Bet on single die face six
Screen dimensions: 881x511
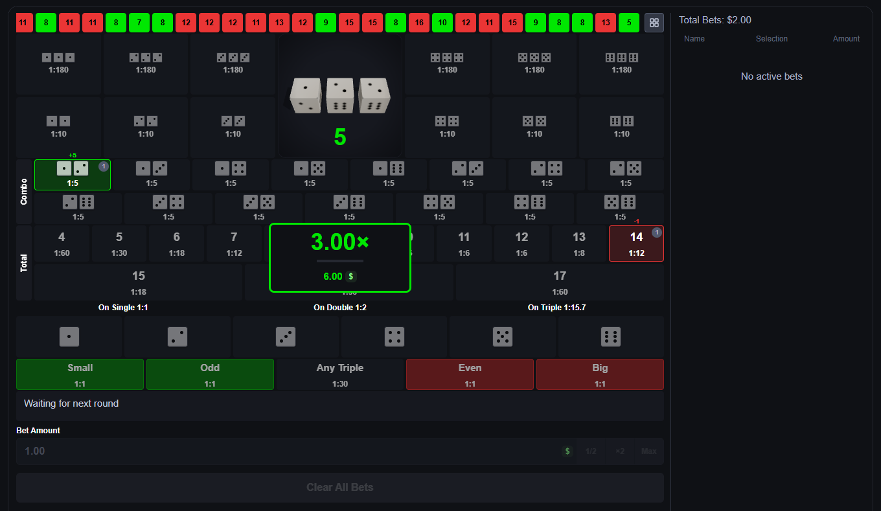[611, 337]
